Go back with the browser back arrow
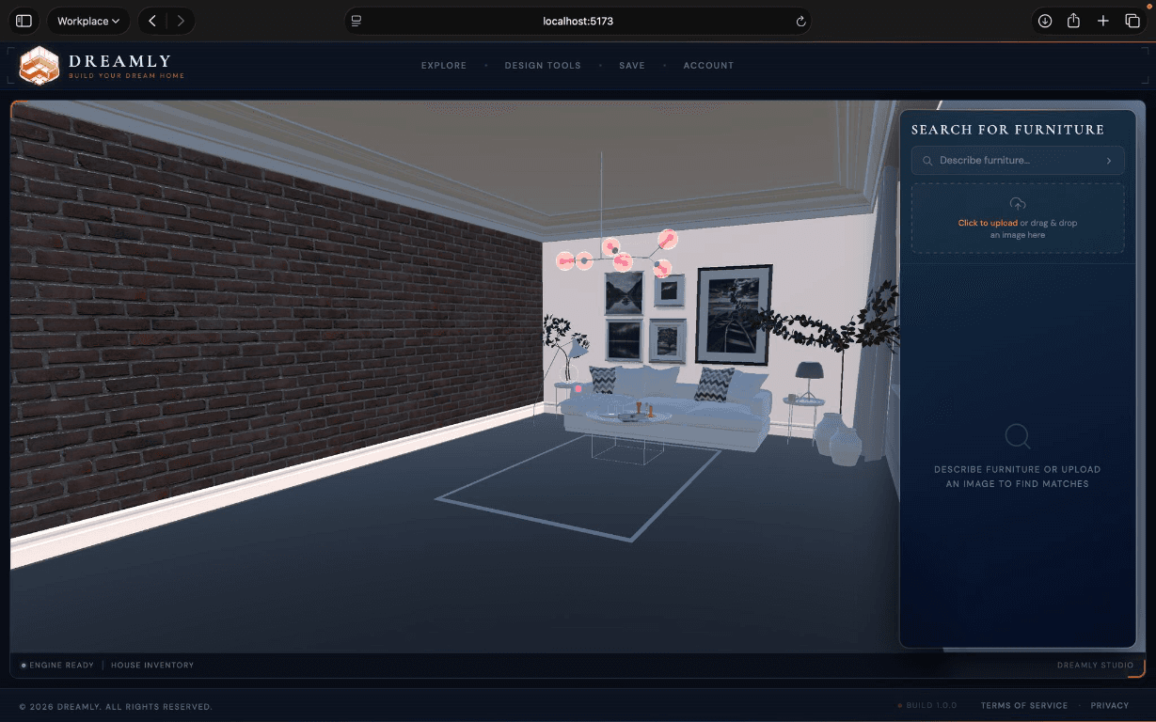This screenshot has height=722, width=1156. coord(152,21)
